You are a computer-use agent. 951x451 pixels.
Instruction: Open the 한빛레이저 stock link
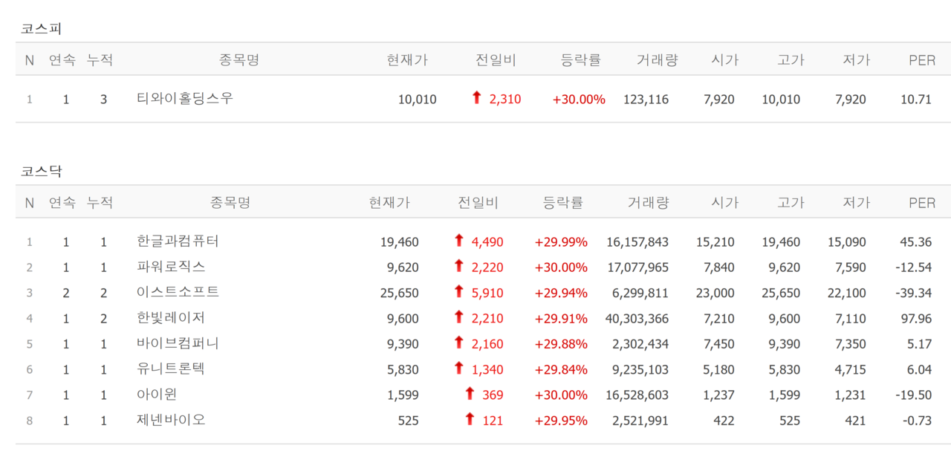pos(171,318)
